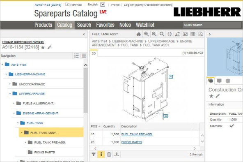Zoom out of the fuel tank drawing
This screenshot has height=162, width=243.
[x=154, y=34]
